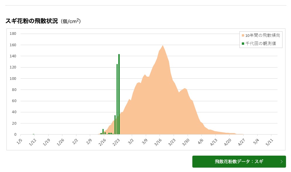The width and height of the screenshot is (291, 172).
Task: Click the 4/6 date axis label
Action: [x=201, y=142]
